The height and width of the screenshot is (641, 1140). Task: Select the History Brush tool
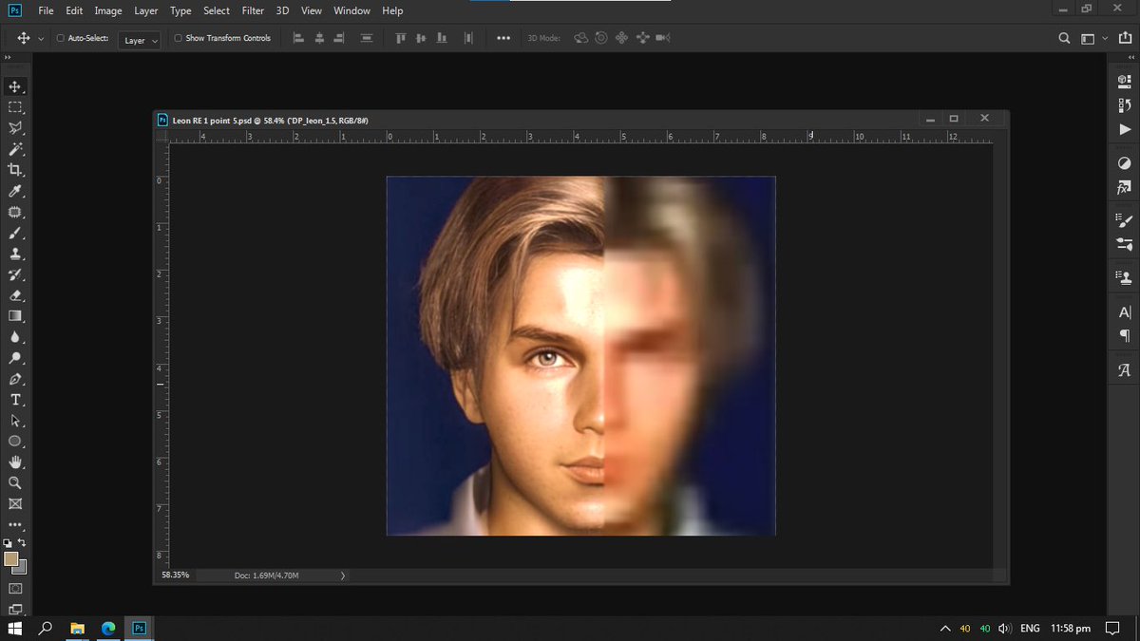pyautogui.click(x=15, y=274)
